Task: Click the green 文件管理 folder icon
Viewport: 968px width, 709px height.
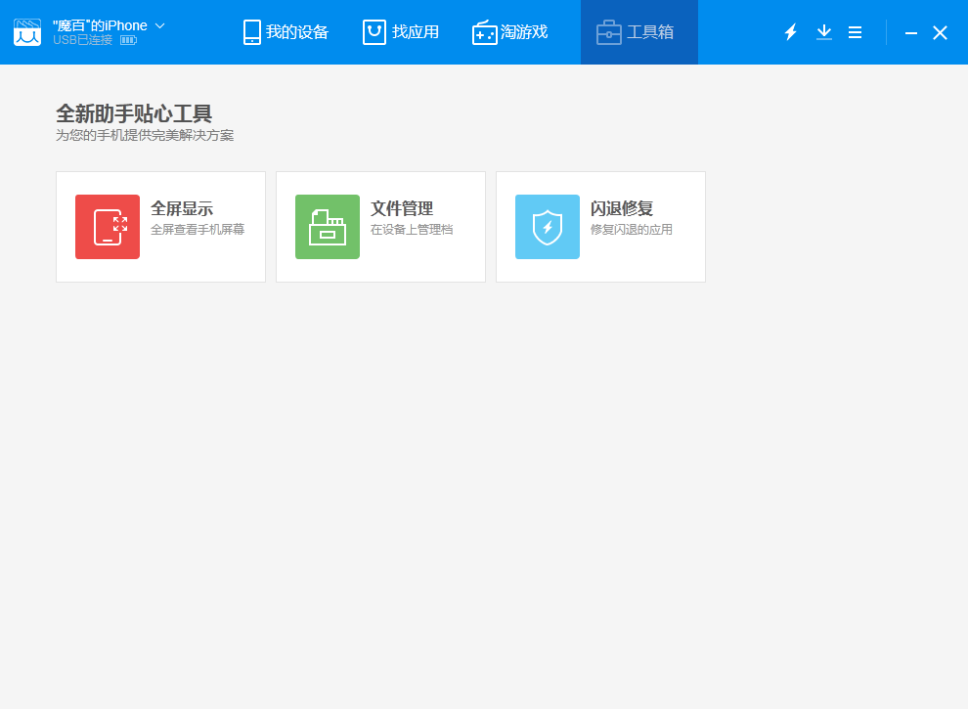Action: point(328,227)
